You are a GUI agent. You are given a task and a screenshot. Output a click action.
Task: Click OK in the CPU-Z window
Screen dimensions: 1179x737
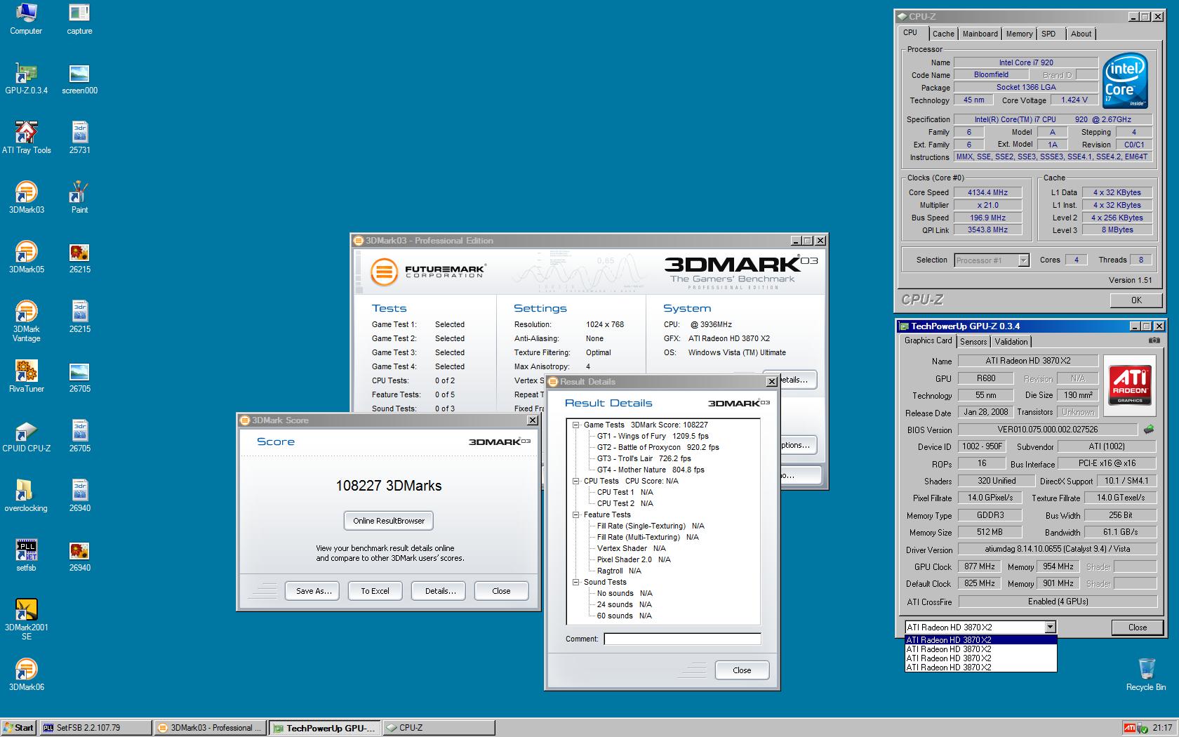1136,300
